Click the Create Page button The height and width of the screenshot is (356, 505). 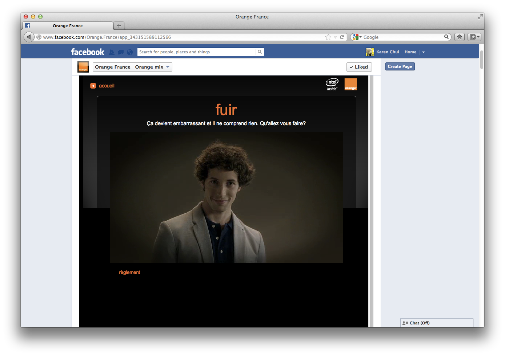[x=400, y=66]
